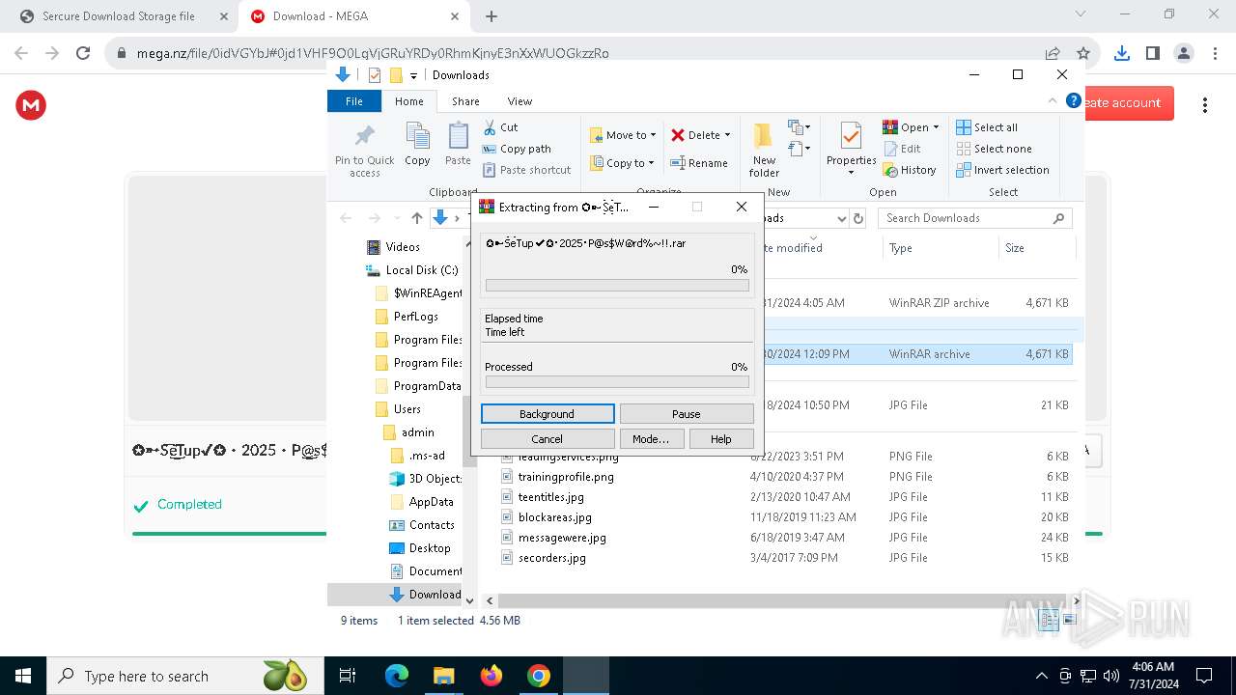
Task: Click the Cut scissors command
Action: (x=500, y=127)
